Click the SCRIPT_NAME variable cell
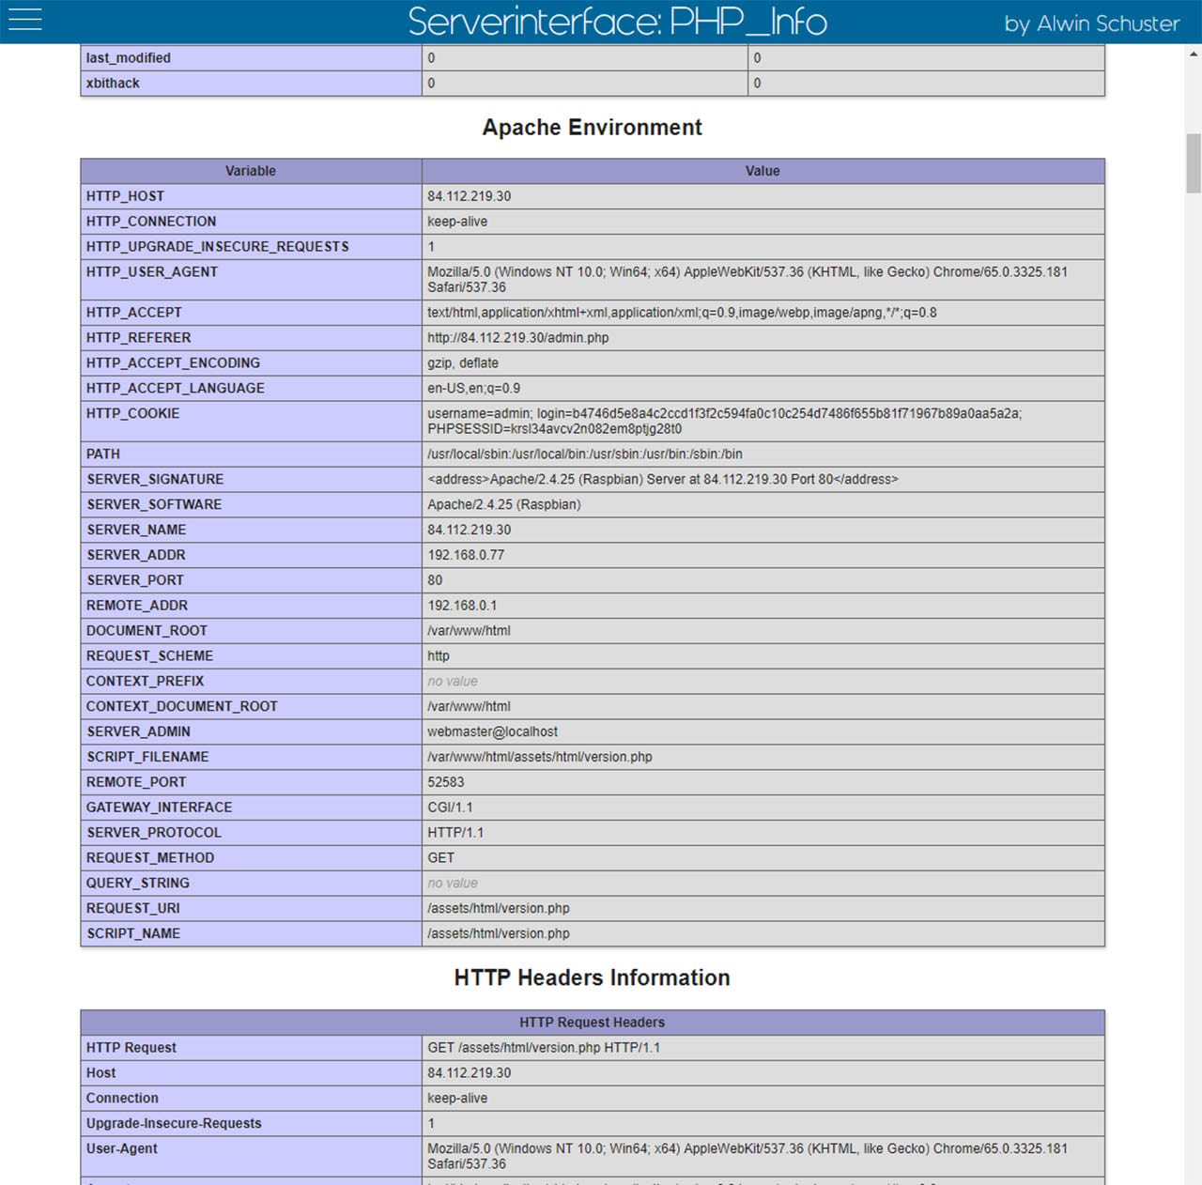 coord(251,934)
